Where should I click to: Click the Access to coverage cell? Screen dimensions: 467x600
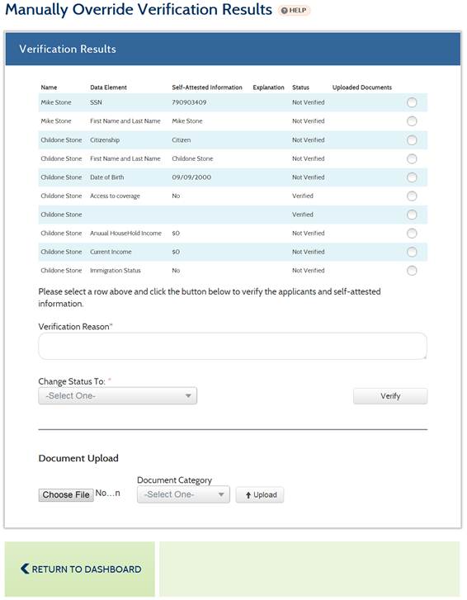tap(115, 196)
